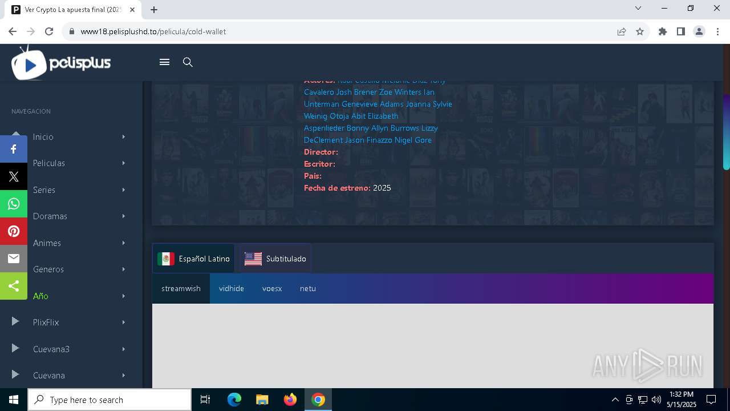Open the Windows notification center
730x411 pixels.
click(x=711, y=400)
